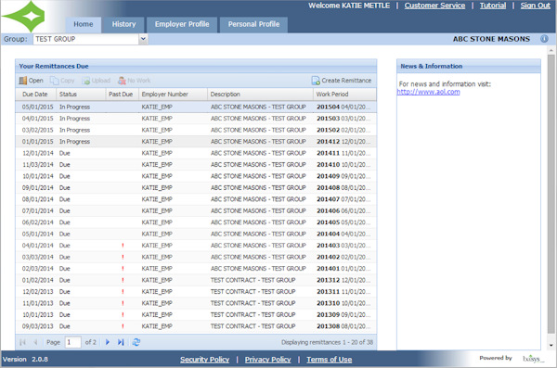Select the 04/01/2015 remittance row
557x368 pixels.
196,118
